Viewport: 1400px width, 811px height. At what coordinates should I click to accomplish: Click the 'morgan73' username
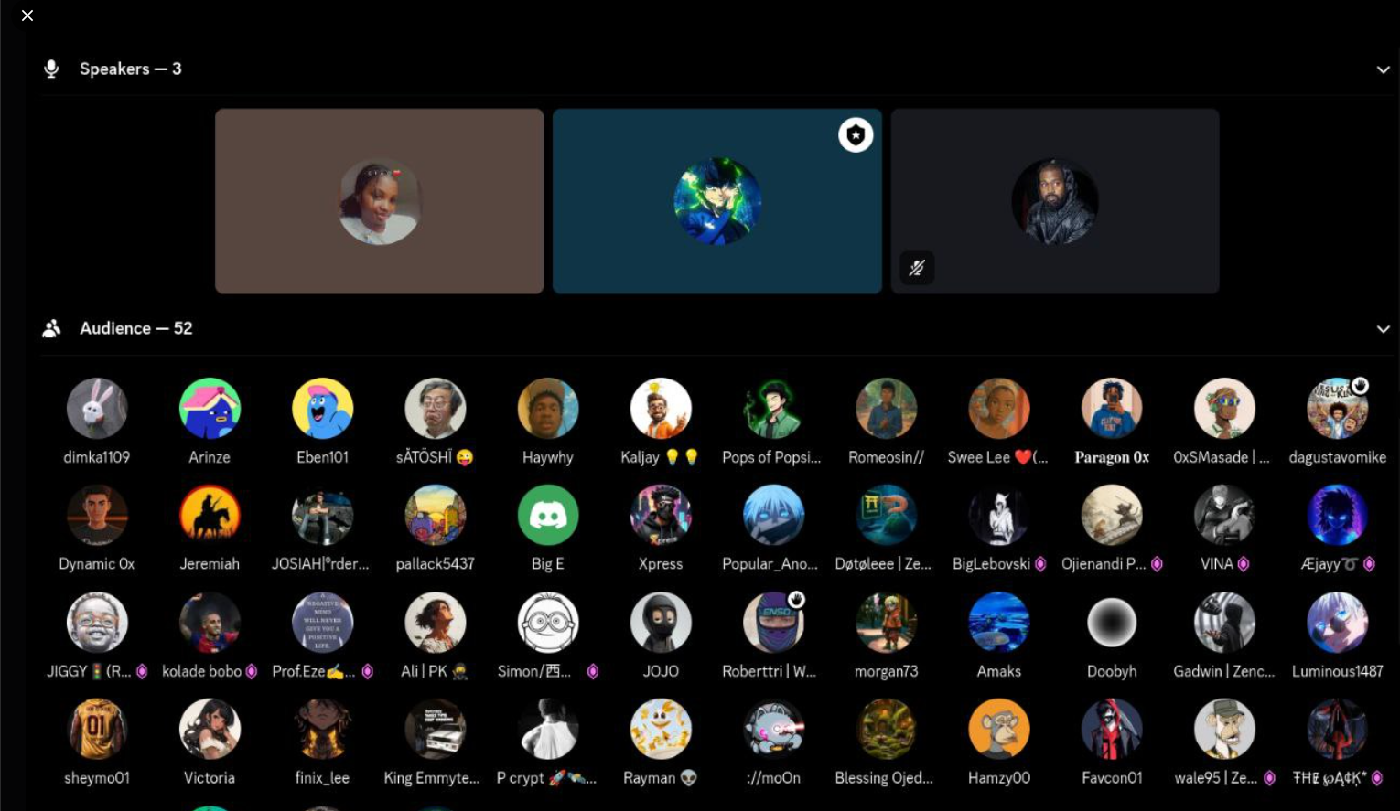[x=886, y=671]
